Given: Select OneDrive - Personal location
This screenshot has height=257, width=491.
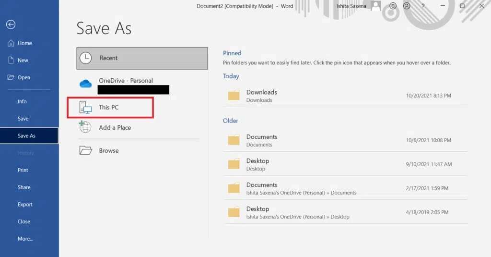Looking at the screenshot, I should [x=142, y=85].
